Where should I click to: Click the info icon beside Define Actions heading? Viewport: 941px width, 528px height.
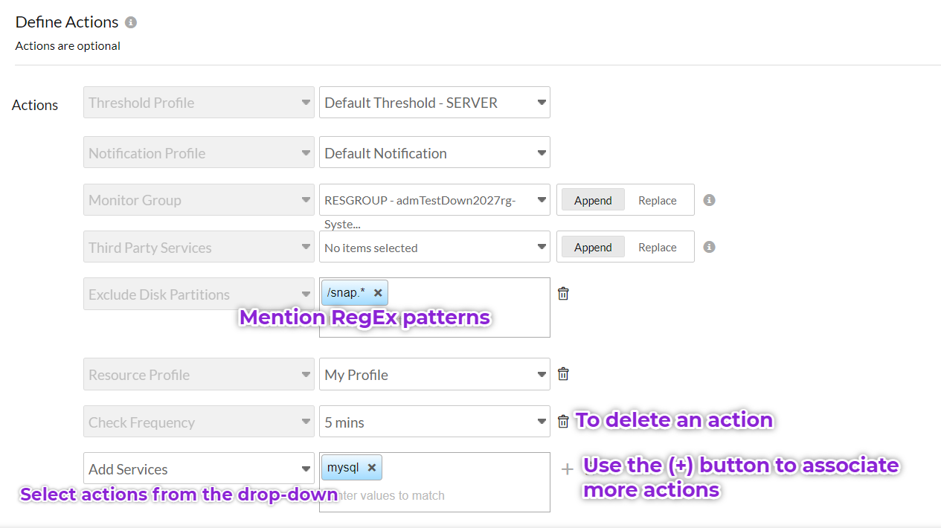(130, 22)
